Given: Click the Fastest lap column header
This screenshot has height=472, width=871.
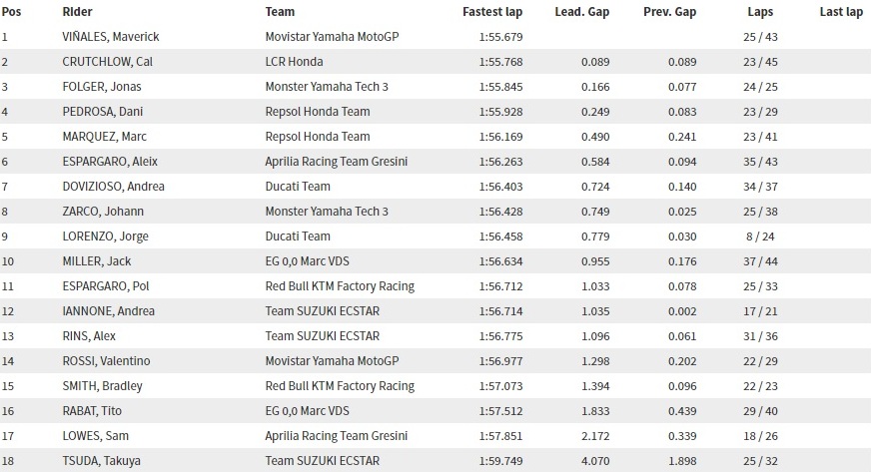Looking at the screenshot, I should (492, 12).
